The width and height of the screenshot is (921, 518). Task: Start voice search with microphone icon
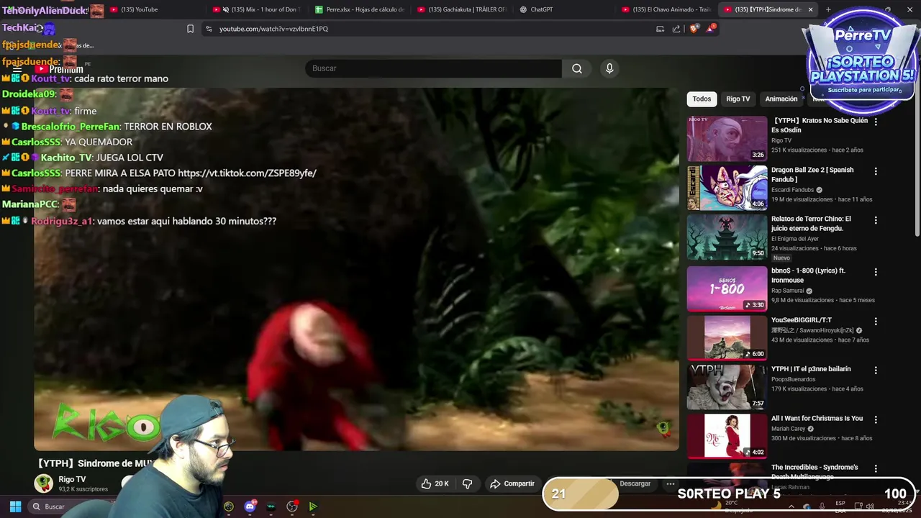609,68
